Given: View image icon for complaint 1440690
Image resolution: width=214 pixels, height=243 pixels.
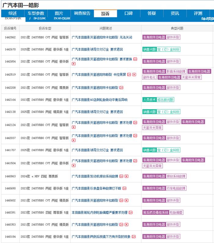Looking at the screenshot, I should coord(124,188).
